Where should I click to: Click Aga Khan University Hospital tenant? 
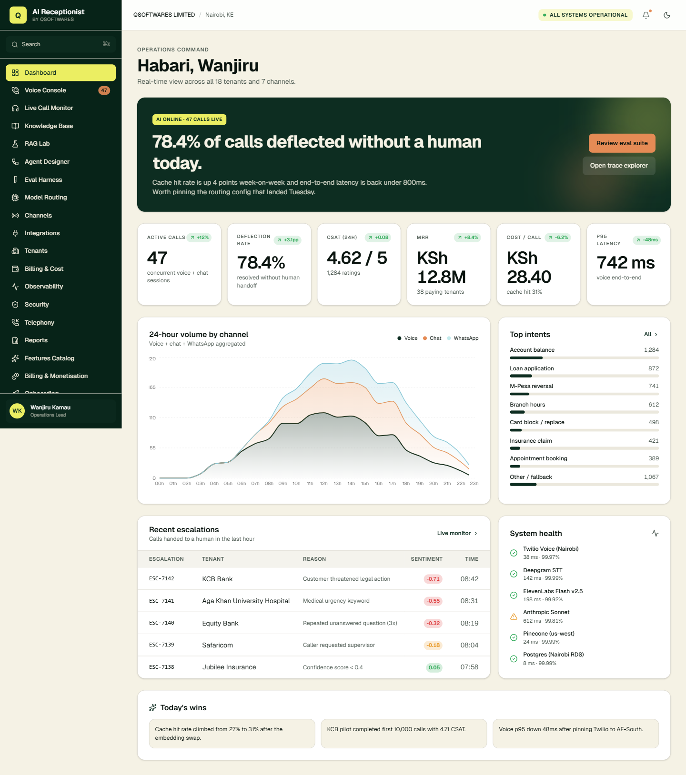pyautogui.click(x=246, y=601)
